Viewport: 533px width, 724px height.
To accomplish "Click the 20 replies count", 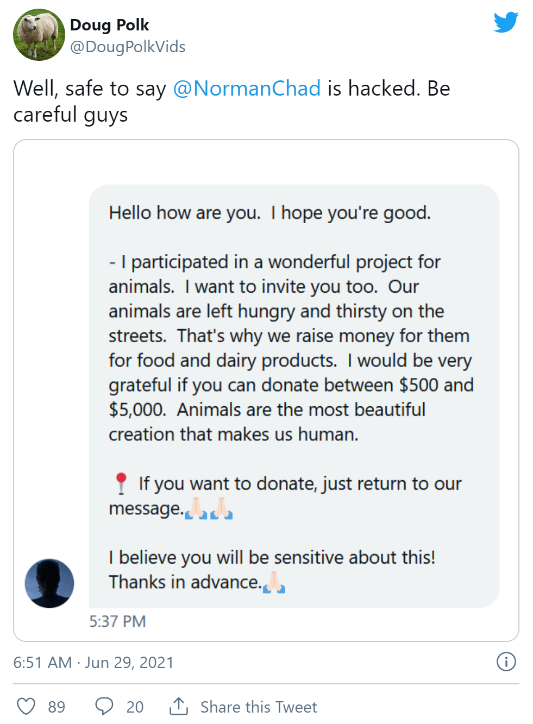I will 135,707.
